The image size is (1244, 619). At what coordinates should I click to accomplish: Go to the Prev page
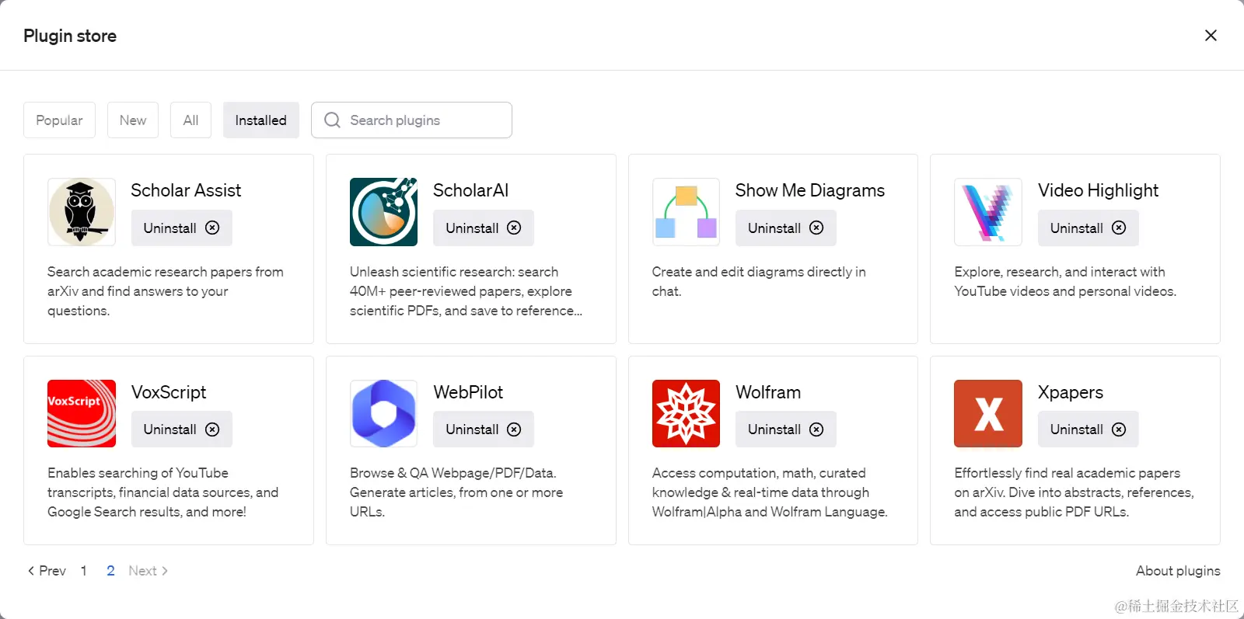coord(47,571)
